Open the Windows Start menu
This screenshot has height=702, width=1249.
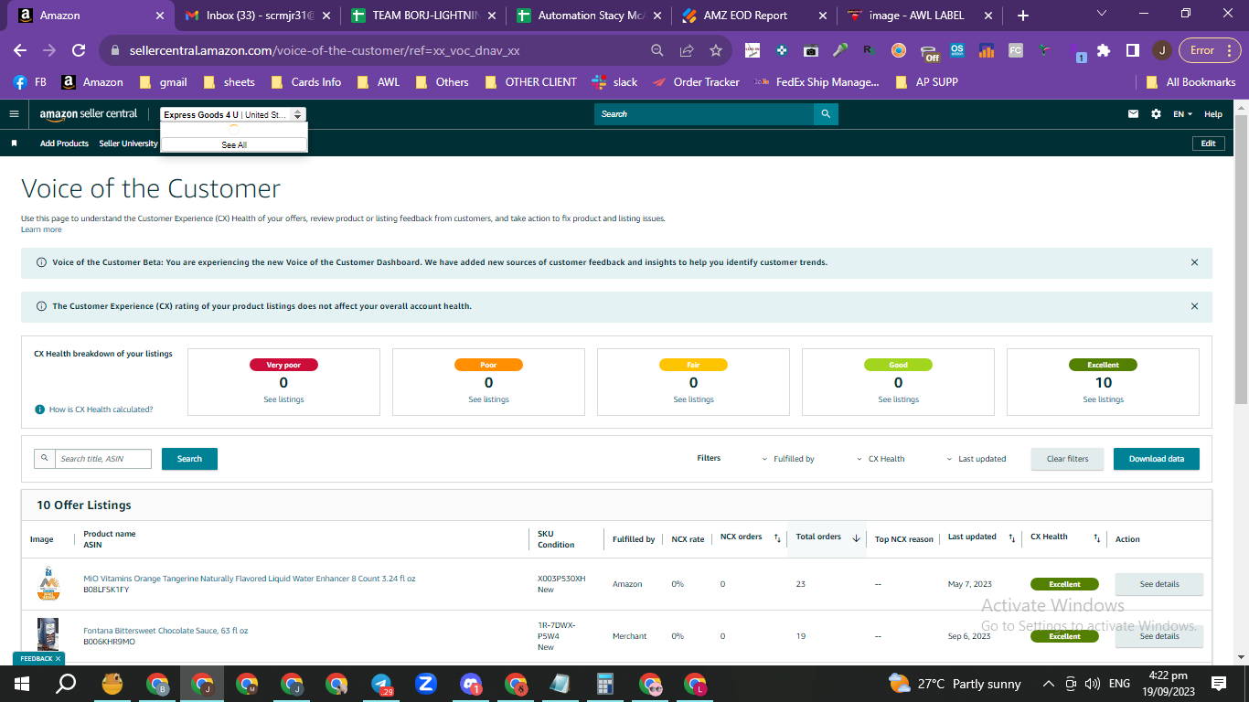(x=21, y=684)
